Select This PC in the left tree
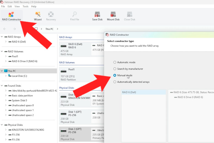Screen dimensions: 214x143 coord(12,71)
